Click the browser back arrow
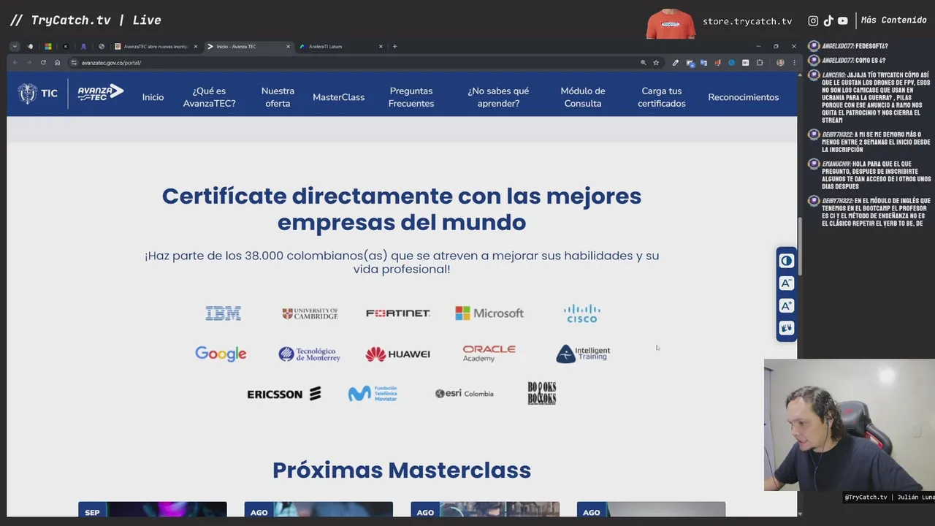The image size is (935, 526). tap(15, 63)
